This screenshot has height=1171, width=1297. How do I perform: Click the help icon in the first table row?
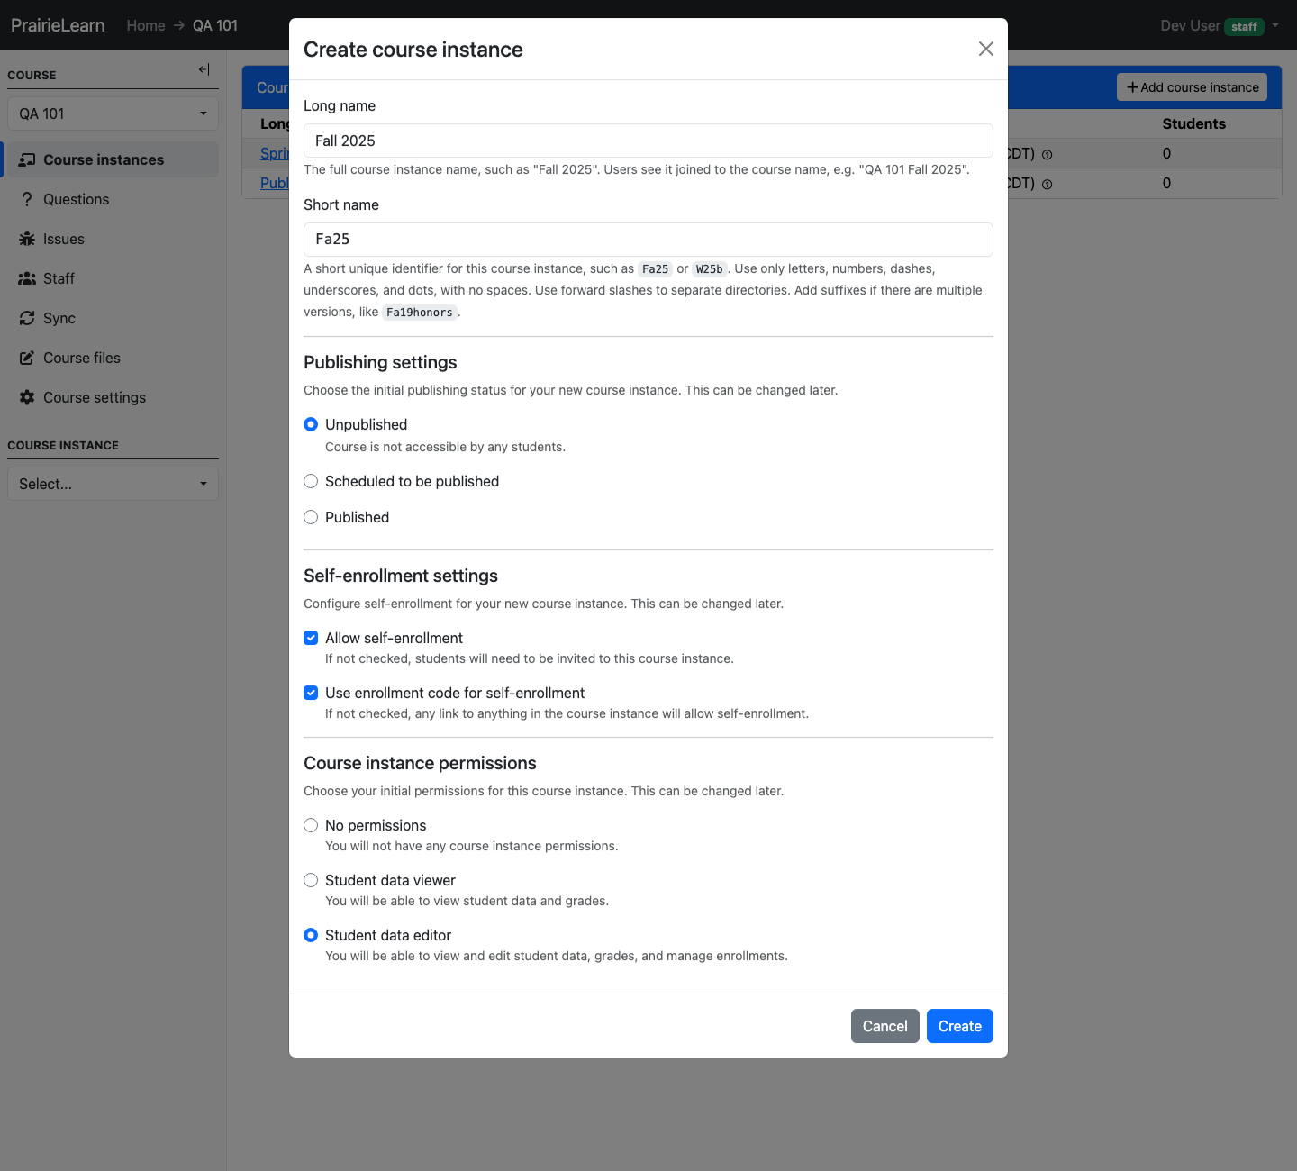(x=1048, y=155)
